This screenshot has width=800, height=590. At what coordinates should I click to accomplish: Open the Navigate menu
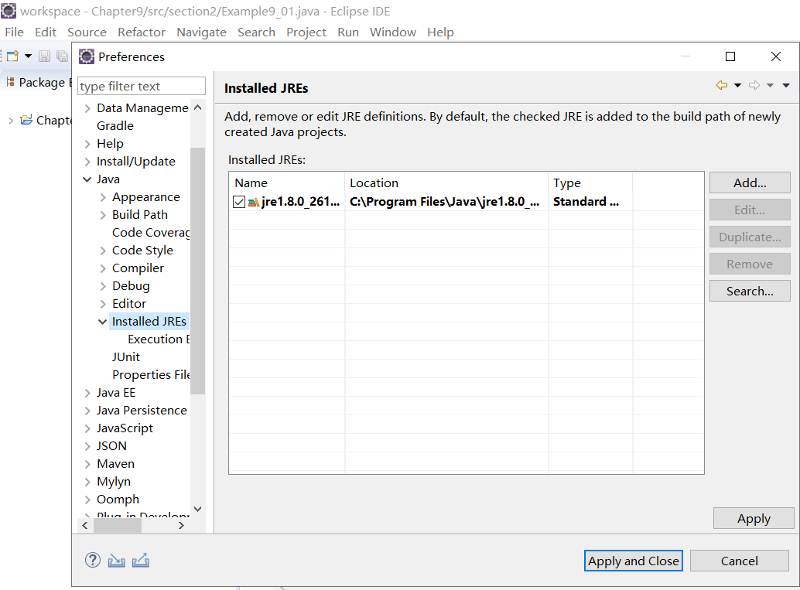201,32
